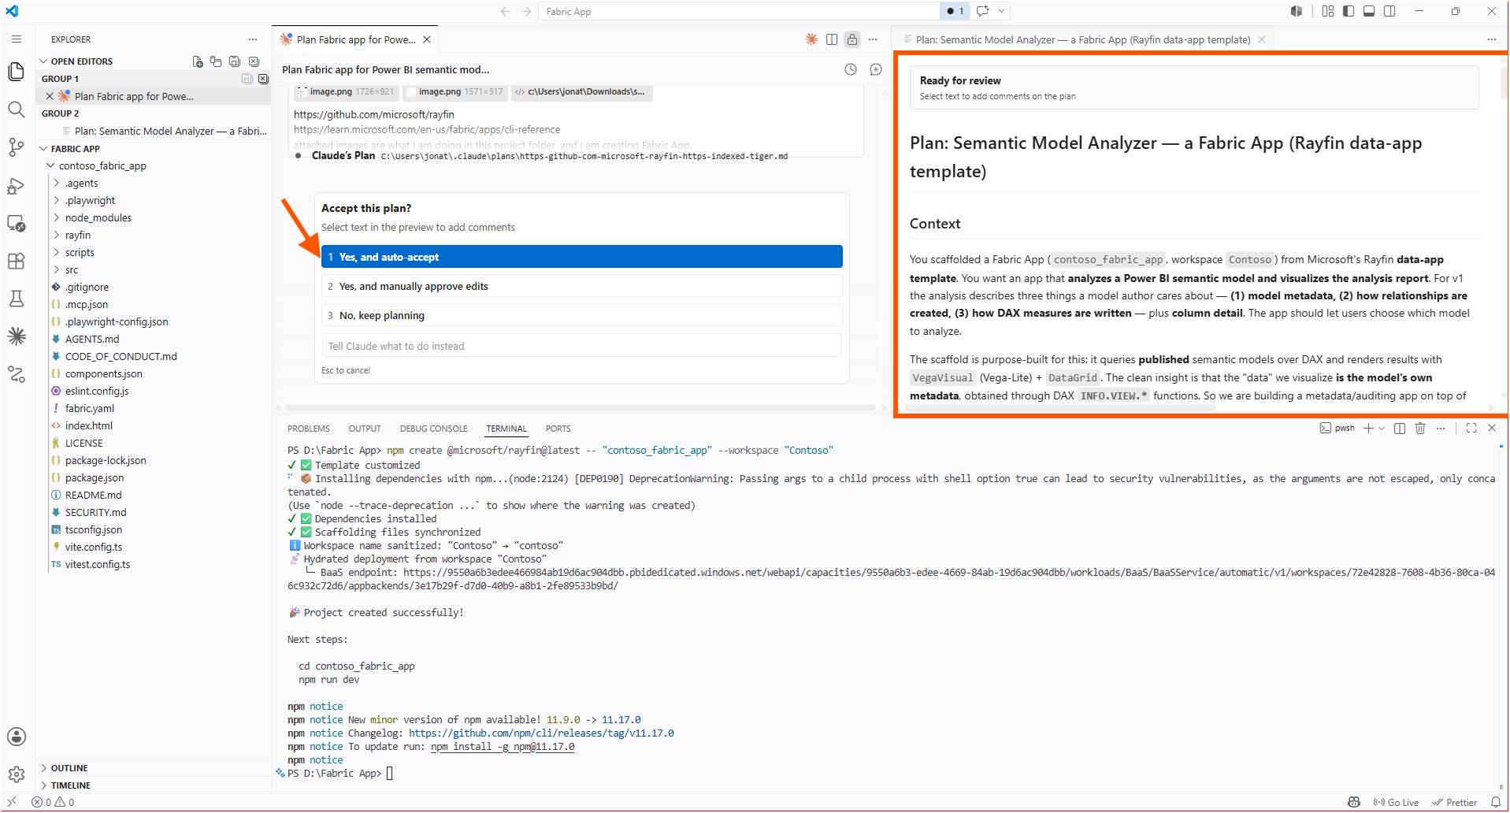Open session history clock icon

coord(851,69)
